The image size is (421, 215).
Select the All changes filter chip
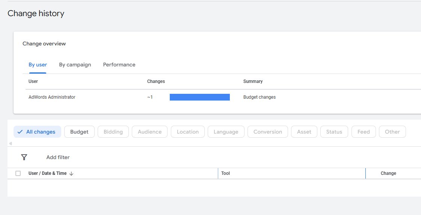pos(37,132)
